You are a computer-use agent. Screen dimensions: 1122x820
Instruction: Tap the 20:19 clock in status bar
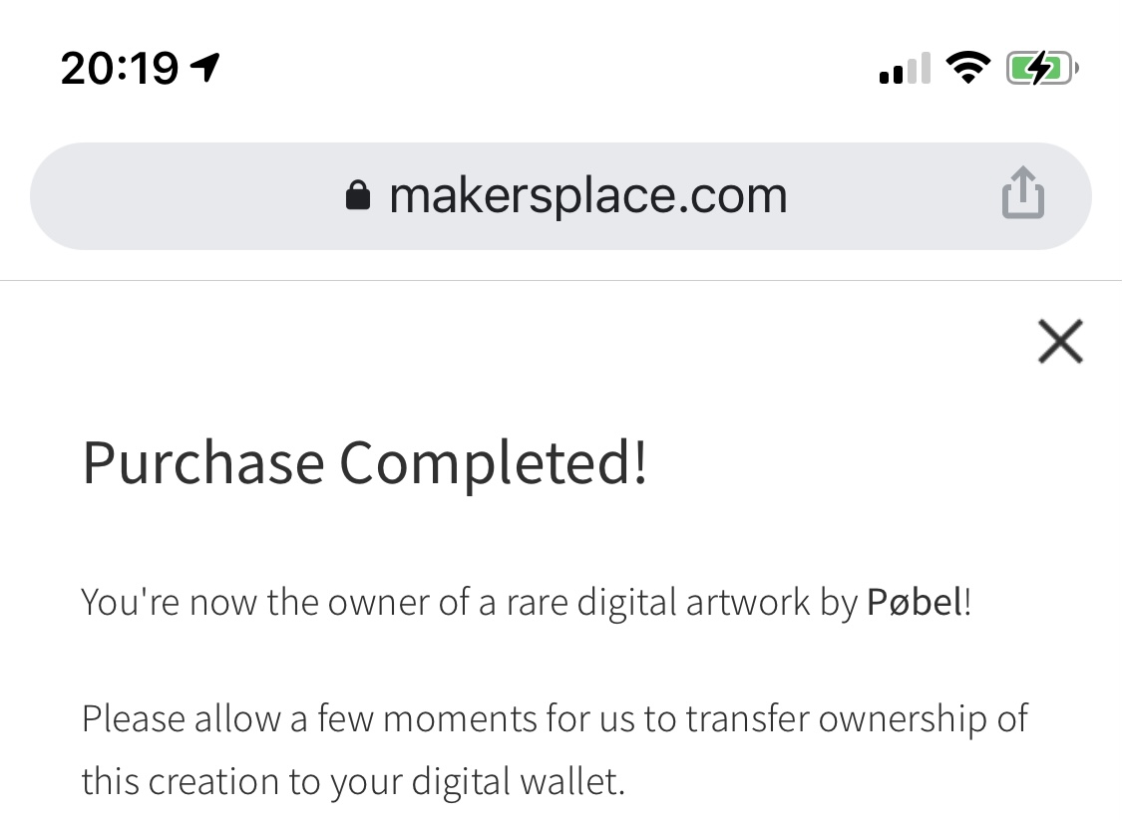(x=120, y=69)
